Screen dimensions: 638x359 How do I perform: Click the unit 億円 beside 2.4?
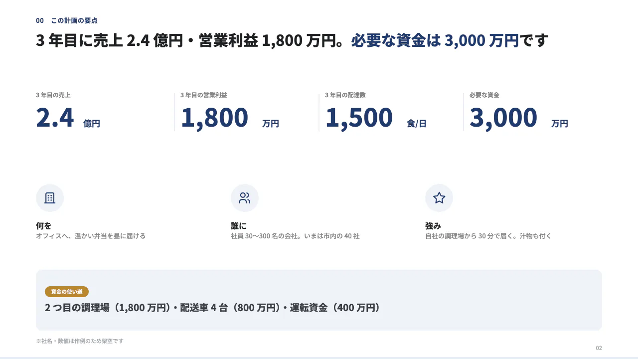point(92,124)
